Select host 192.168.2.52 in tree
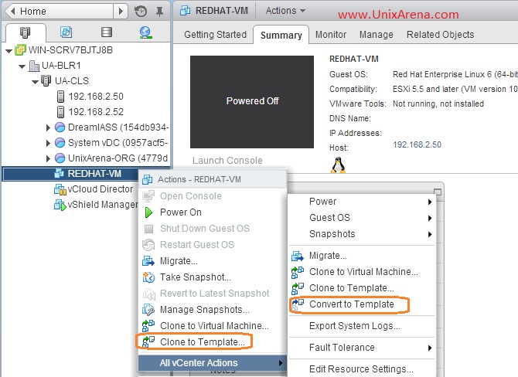This screenshot has width=518, height=377. 96,112
